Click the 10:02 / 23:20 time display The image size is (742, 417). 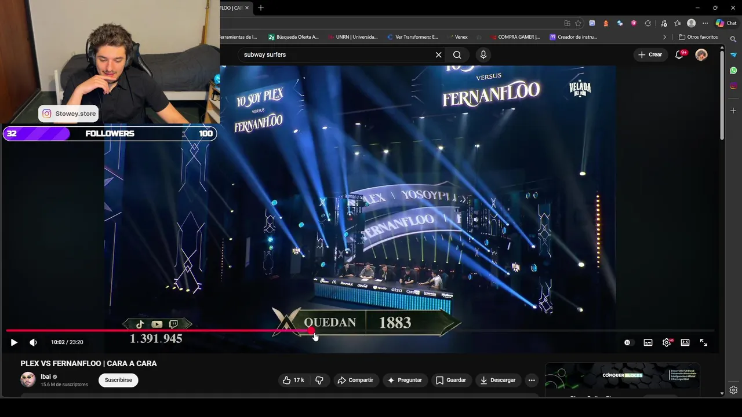[67, 342]
